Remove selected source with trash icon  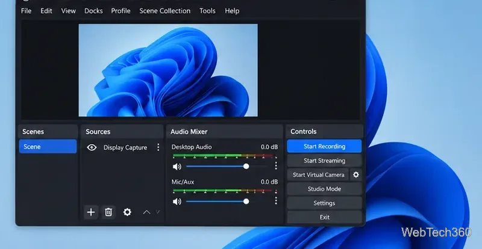(x=108, y=212)
